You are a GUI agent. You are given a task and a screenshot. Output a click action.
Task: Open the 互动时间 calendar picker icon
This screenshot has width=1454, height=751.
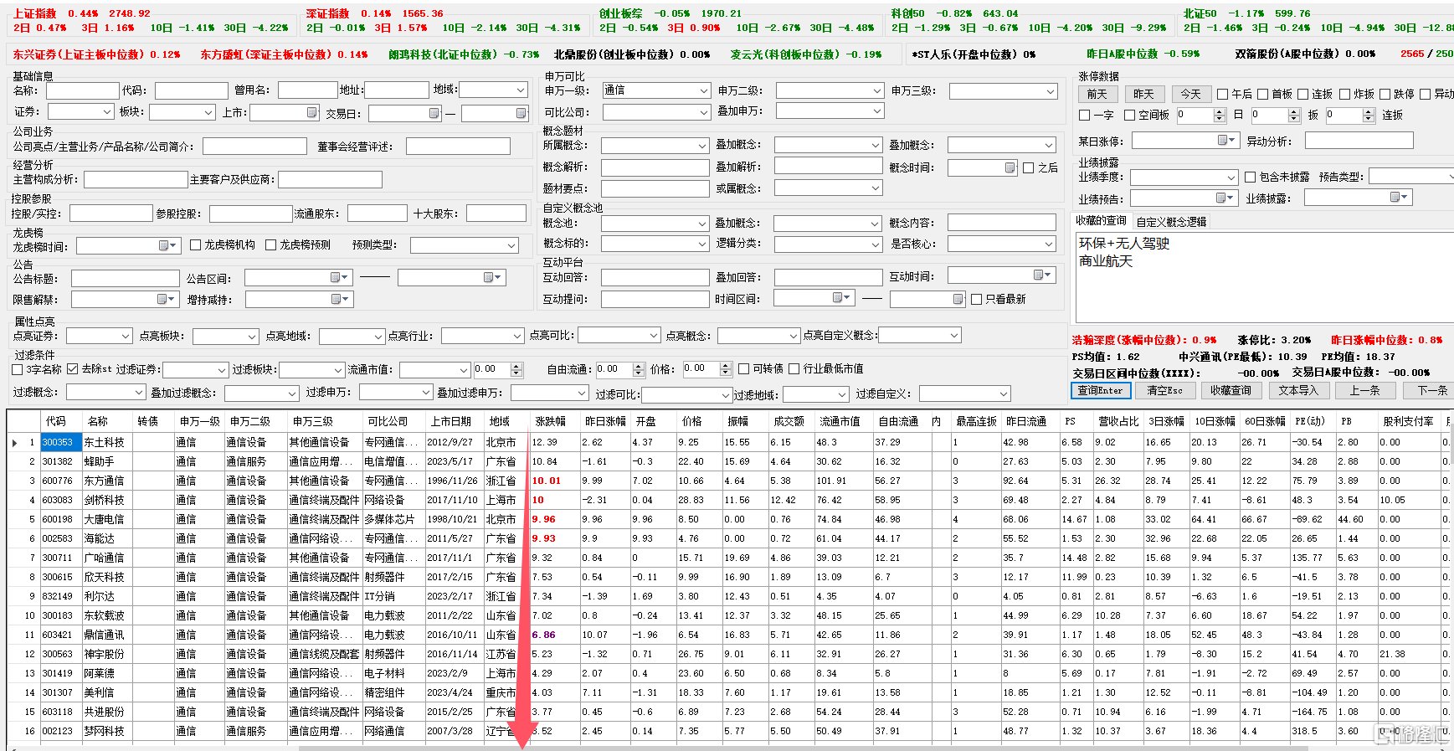[x=1039, y=275]
